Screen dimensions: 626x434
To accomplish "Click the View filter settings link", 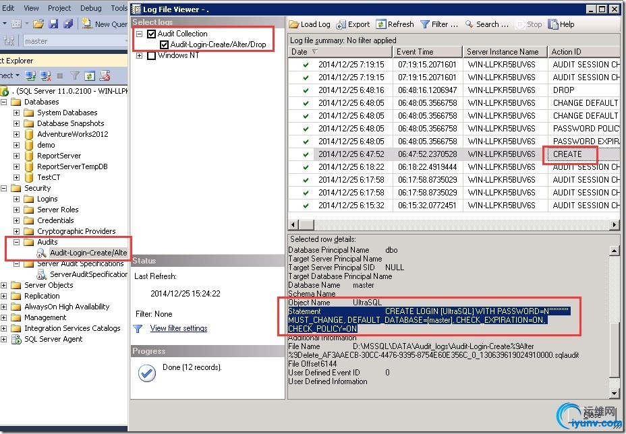I will [x=178, y=328].
